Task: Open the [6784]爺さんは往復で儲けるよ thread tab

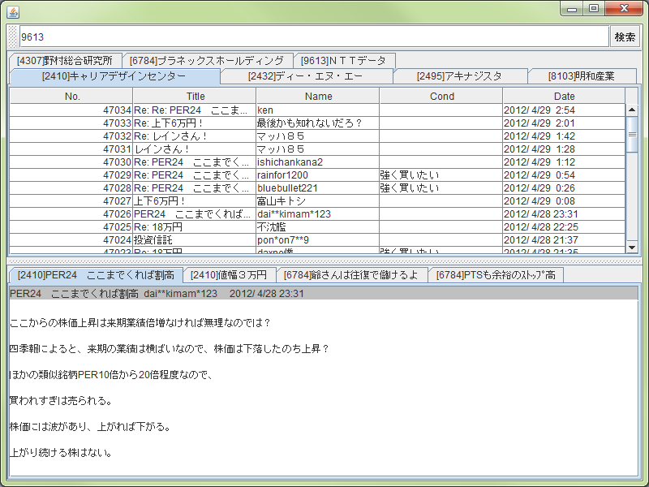Action: click(350, 274)
